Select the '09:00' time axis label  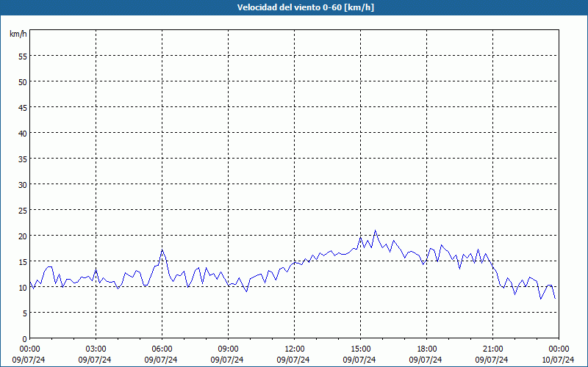tap(228, 349)
